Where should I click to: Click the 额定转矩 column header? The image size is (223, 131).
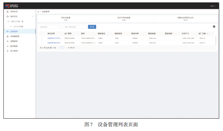pyautogui.click(x=169, y=34)
